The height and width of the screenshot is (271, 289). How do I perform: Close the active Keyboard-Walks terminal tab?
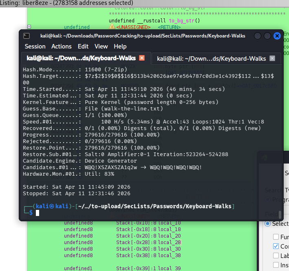[142, 58]
